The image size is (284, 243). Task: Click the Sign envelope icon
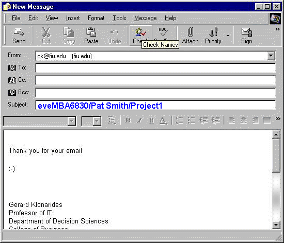tap(246, 32)
